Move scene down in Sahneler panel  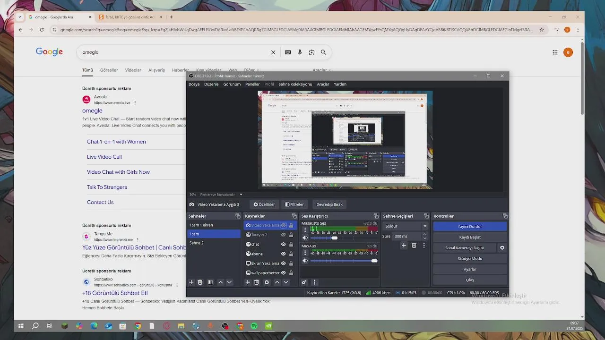pos(229,282)
